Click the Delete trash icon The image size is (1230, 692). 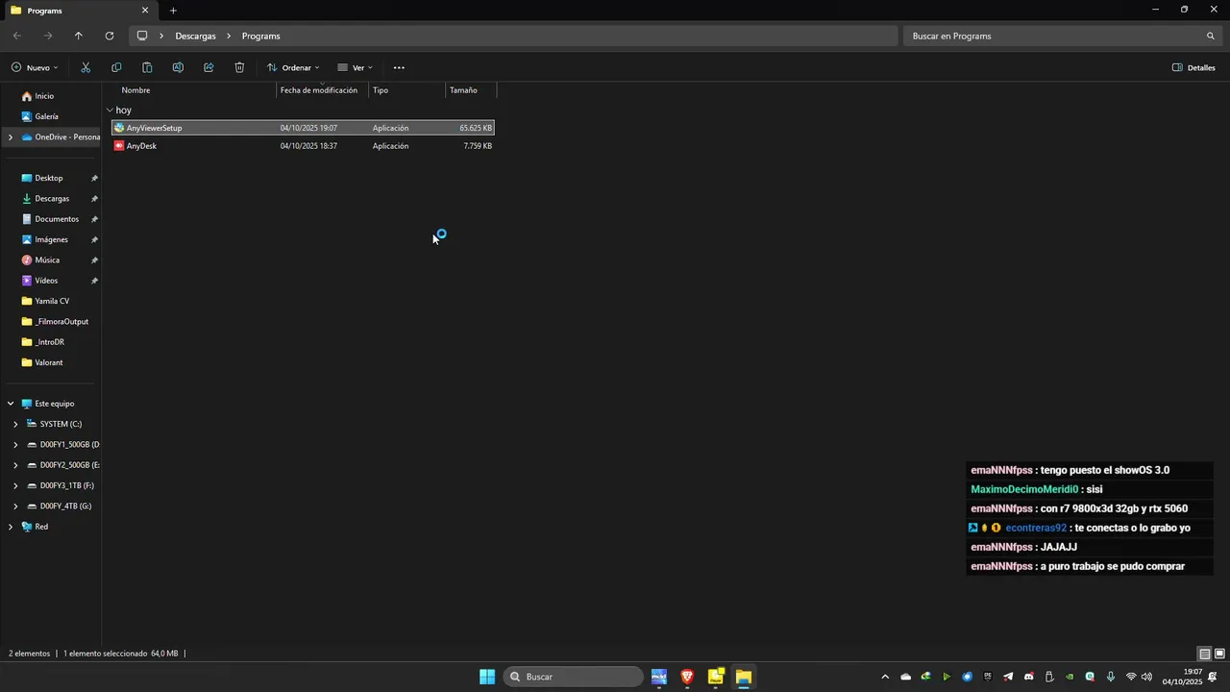pos(239,67)
